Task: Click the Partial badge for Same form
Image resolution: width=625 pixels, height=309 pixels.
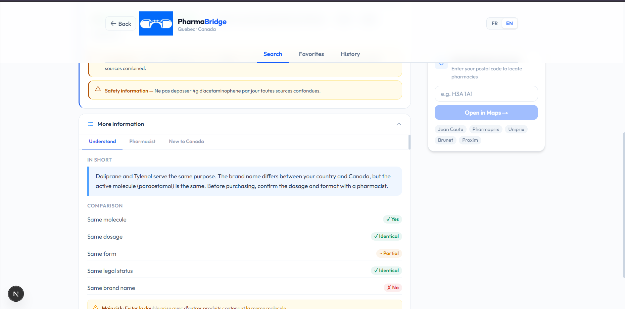Action: [389, 253]
